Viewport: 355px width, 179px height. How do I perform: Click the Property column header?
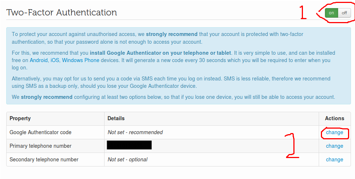[x=20, y=118]
